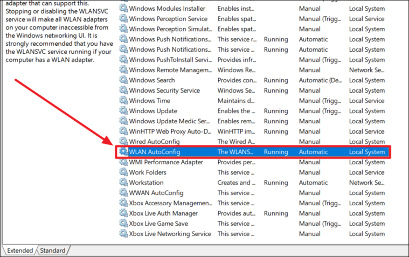Select the Windows Security Service name

click(x=164, y=91)
